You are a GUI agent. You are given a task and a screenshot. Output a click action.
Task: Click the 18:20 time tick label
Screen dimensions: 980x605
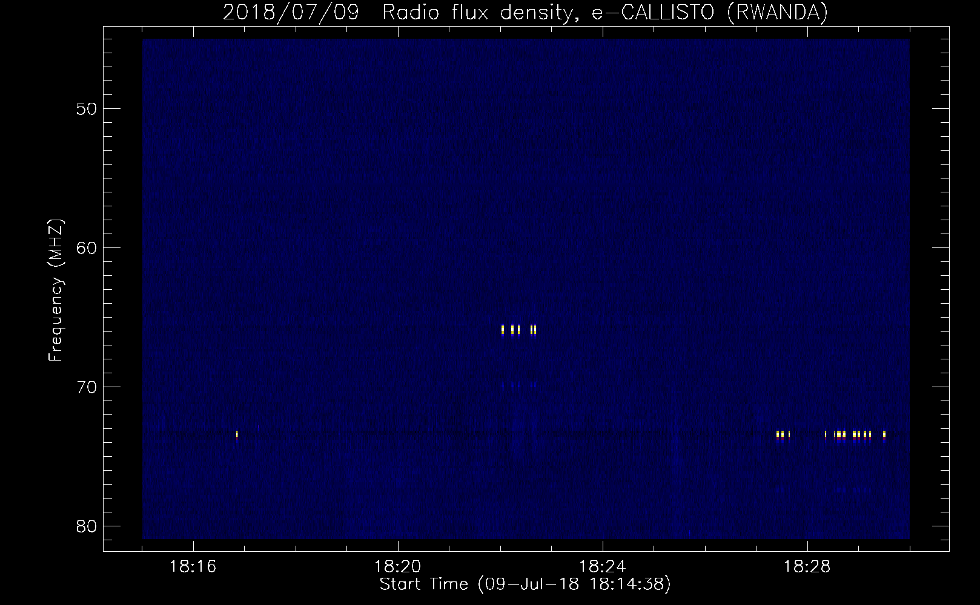[x=398, y=567]
